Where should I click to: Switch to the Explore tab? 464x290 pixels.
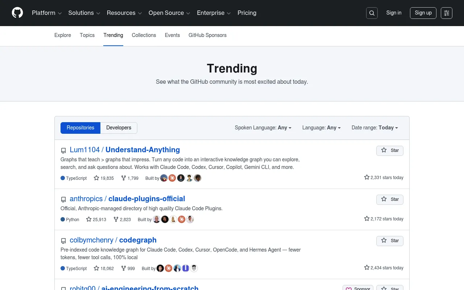[x=63, y=35]
